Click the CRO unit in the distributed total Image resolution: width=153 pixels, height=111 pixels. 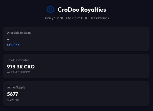29,67
